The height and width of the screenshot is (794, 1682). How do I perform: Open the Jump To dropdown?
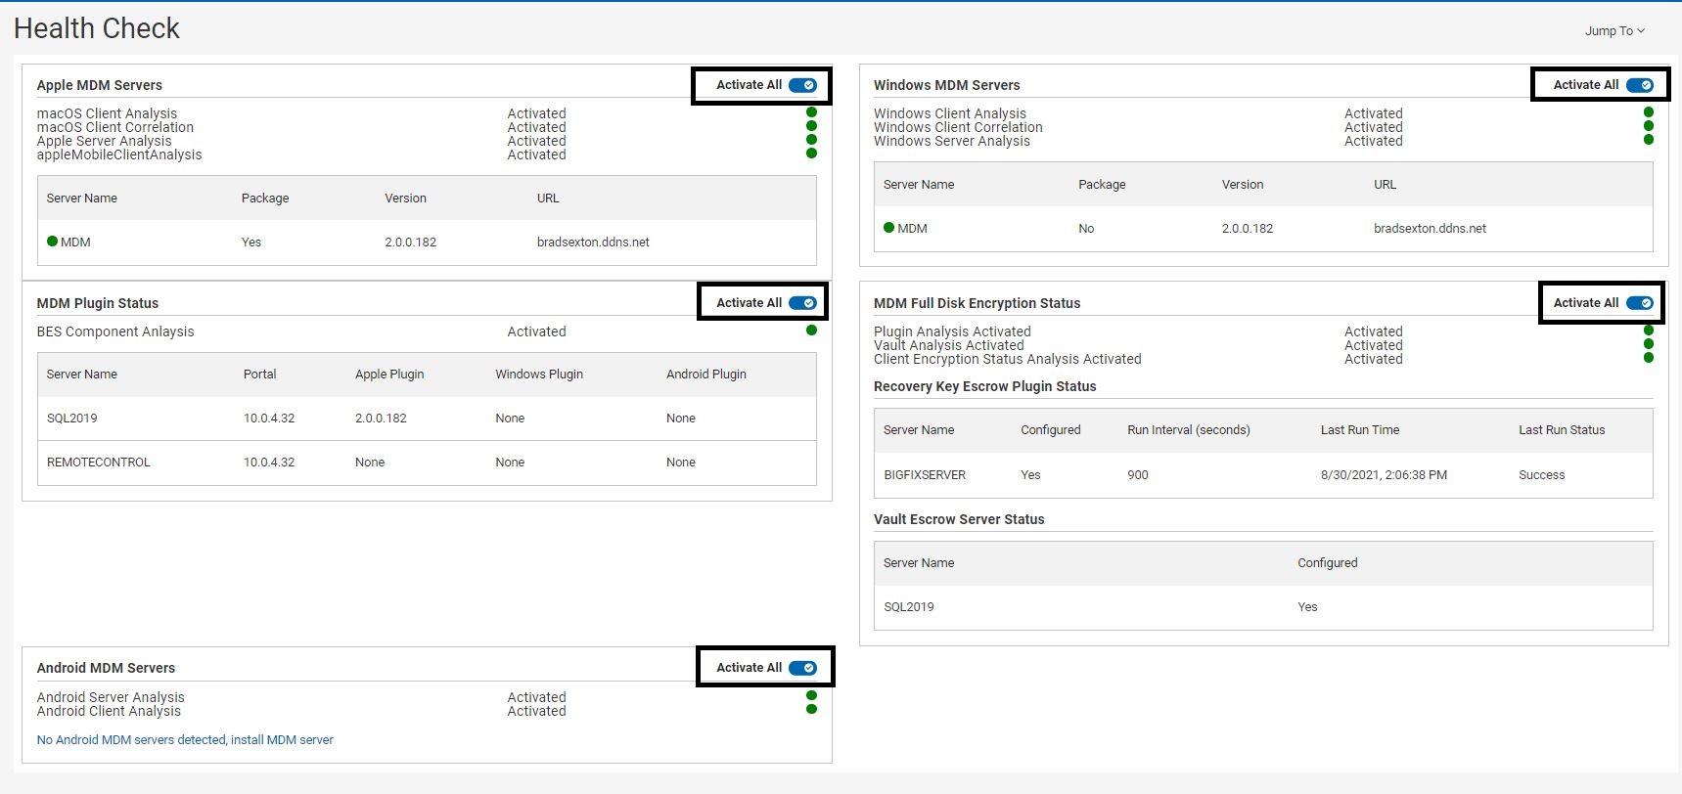pos(1614,31)
